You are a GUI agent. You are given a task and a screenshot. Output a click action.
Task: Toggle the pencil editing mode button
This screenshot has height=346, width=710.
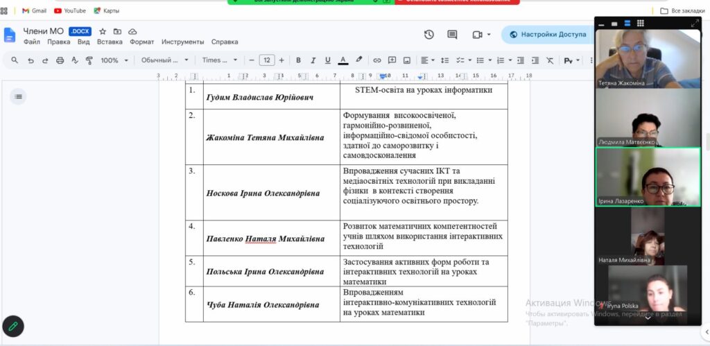coord(12,326)
